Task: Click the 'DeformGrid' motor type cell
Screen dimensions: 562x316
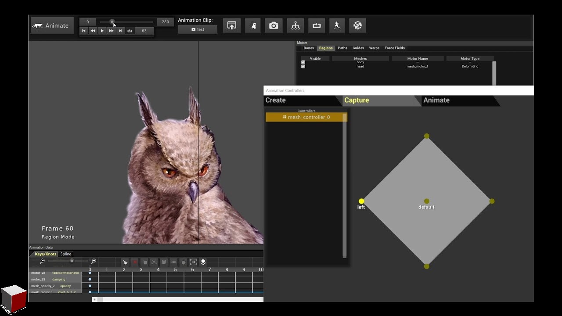Action: pos(470,66)
